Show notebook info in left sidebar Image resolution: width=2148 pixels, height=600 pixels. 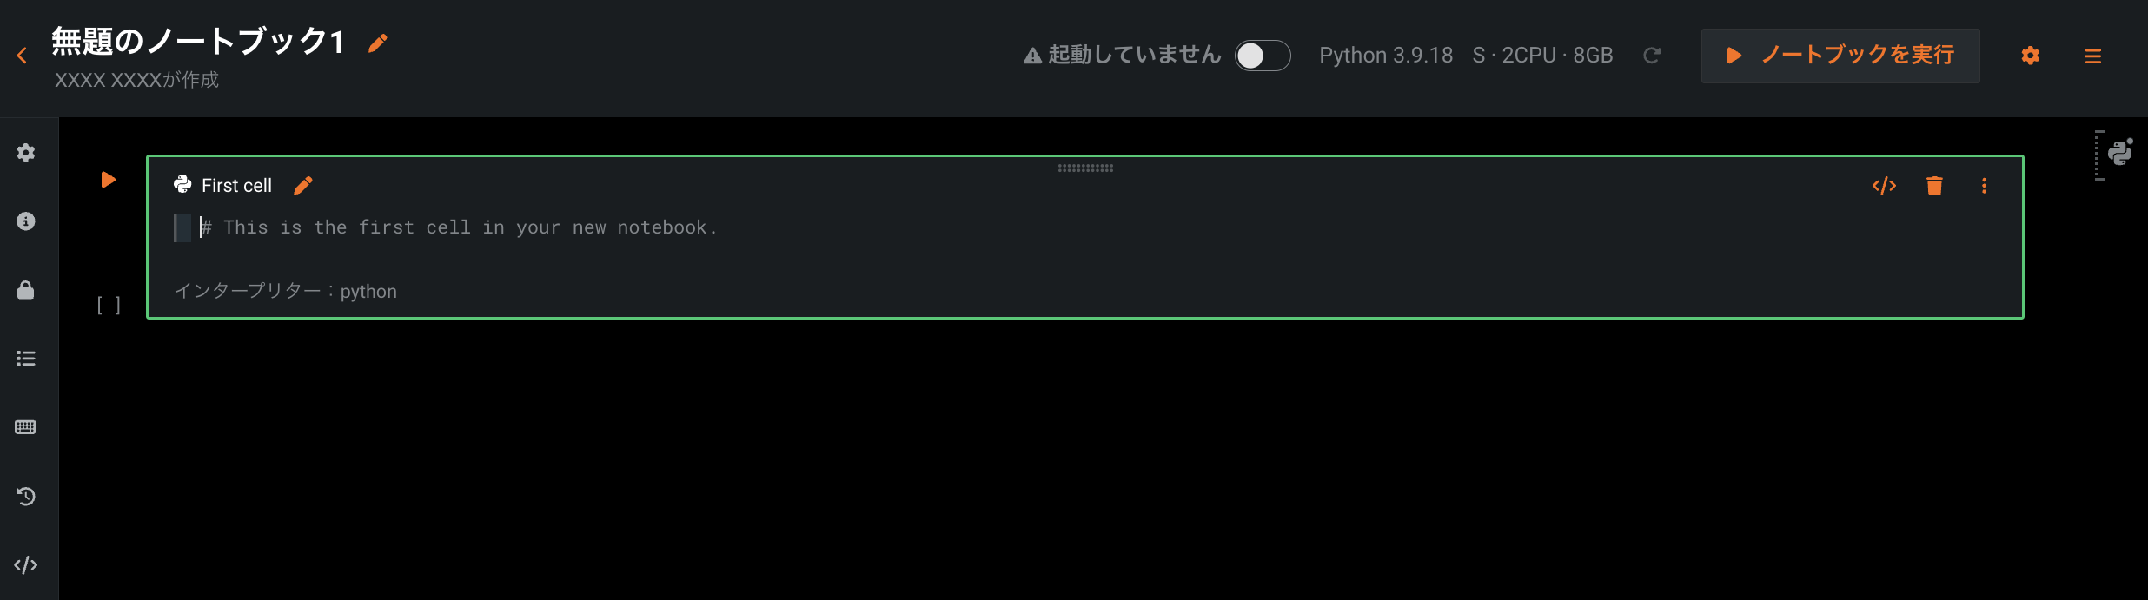(x=26, y=221)
